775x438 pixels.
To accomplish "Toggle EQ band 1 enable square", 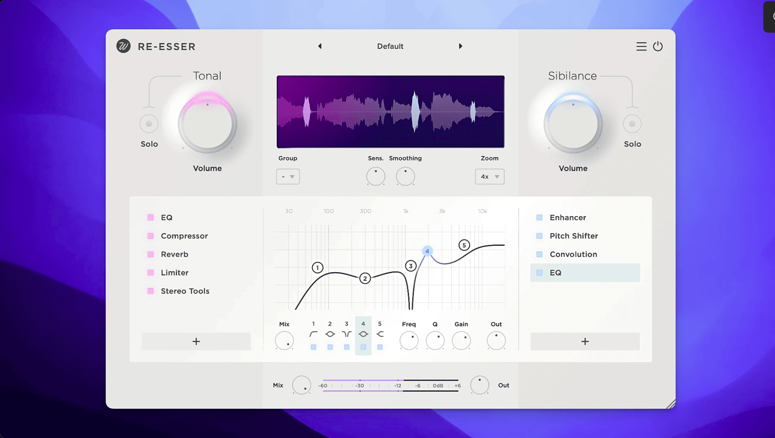I will pos(313,347).
